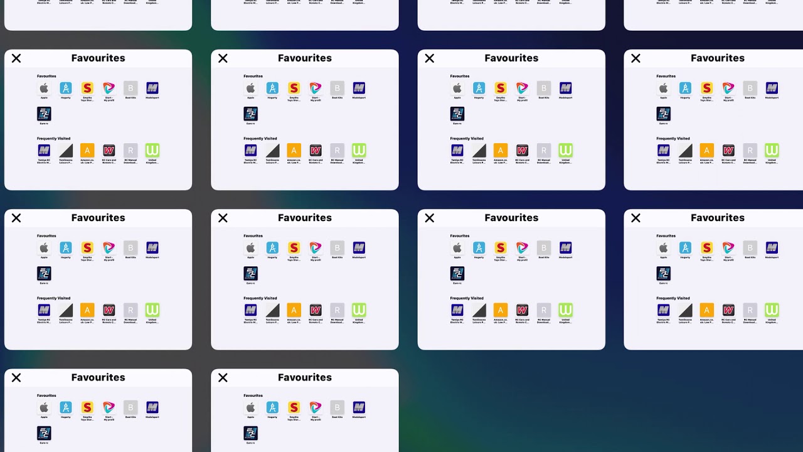Open Hagerty icon in third row's second tab

coord(272,247)
